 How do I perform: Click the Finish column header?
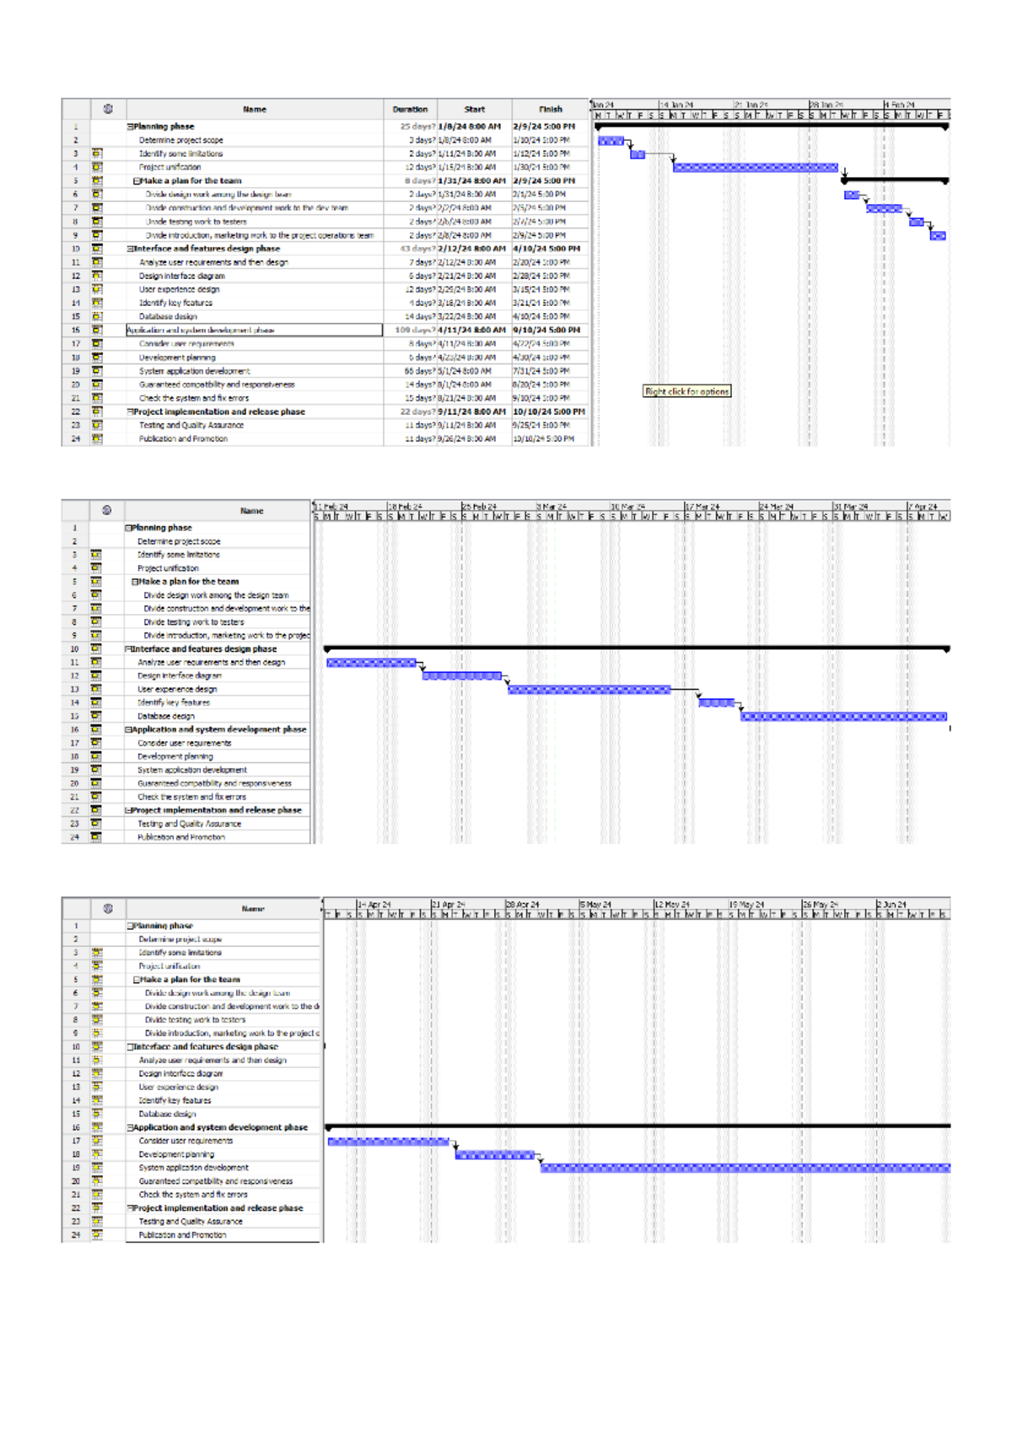coord(550,109)
